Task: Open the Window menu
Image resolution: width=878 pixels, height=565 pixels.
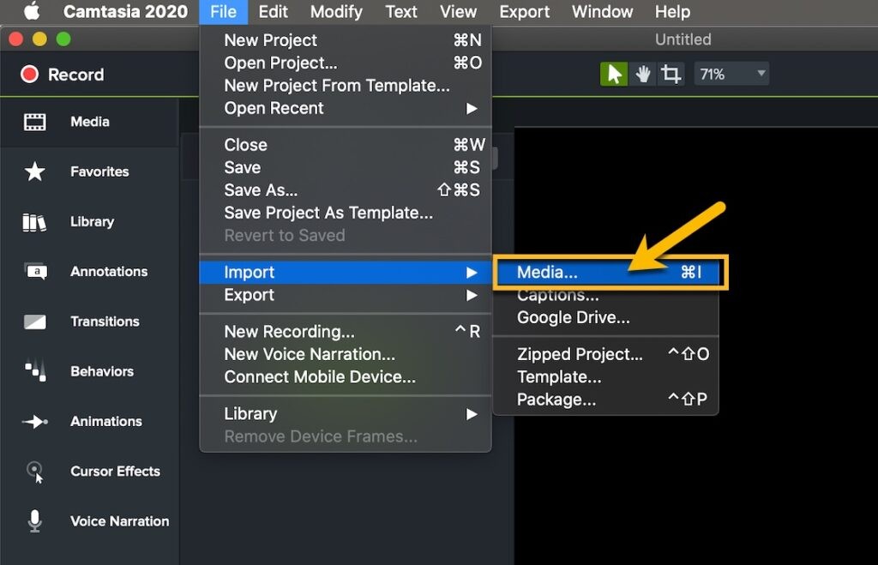Action: (602, 11)
